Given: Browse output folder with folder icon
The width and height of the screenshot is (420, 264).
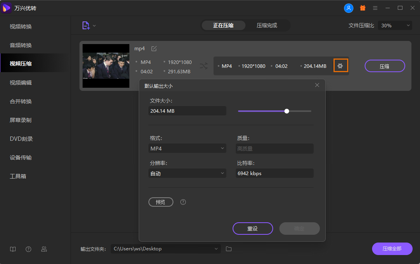Looking at the screenshot, I should (x=229, y=249).
